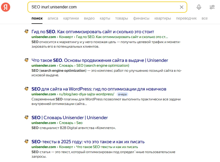Viewport: 220px width, 162px height.
Task: Click the Yandex logo icon
Action: [6, 7]
